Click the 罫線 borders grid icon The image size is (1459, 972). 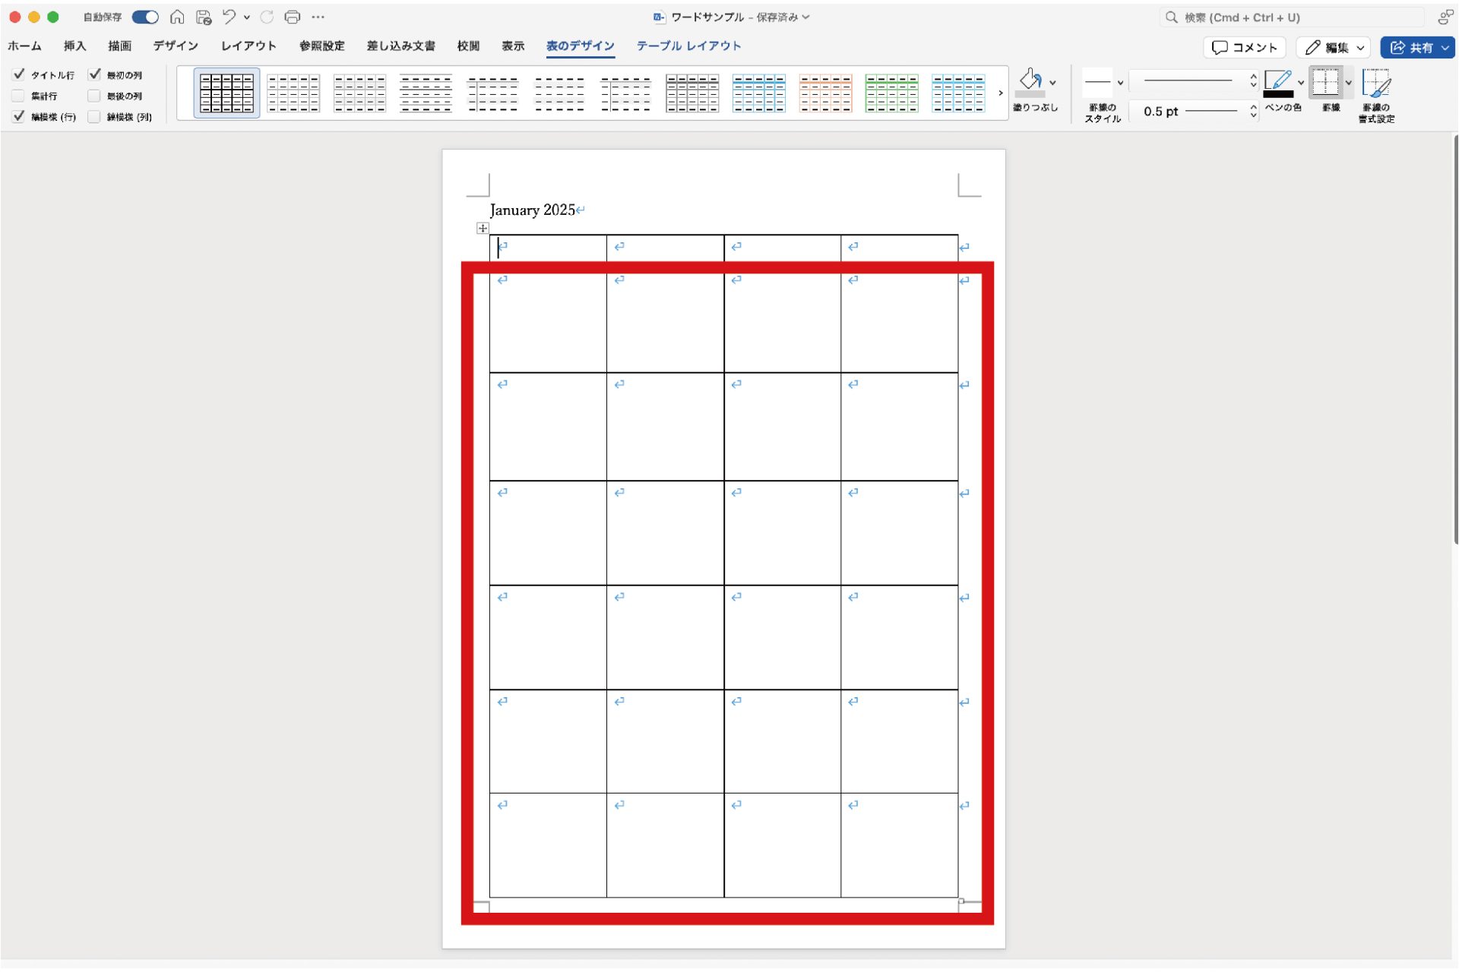tap(1325, 81)
